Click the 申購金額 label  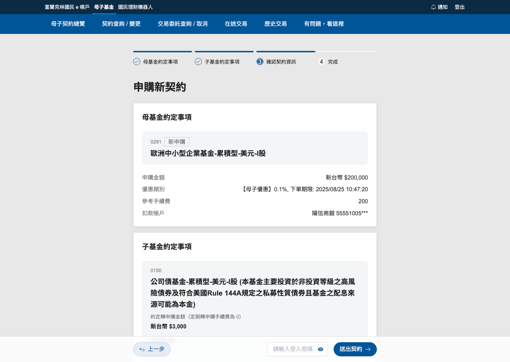153,177
